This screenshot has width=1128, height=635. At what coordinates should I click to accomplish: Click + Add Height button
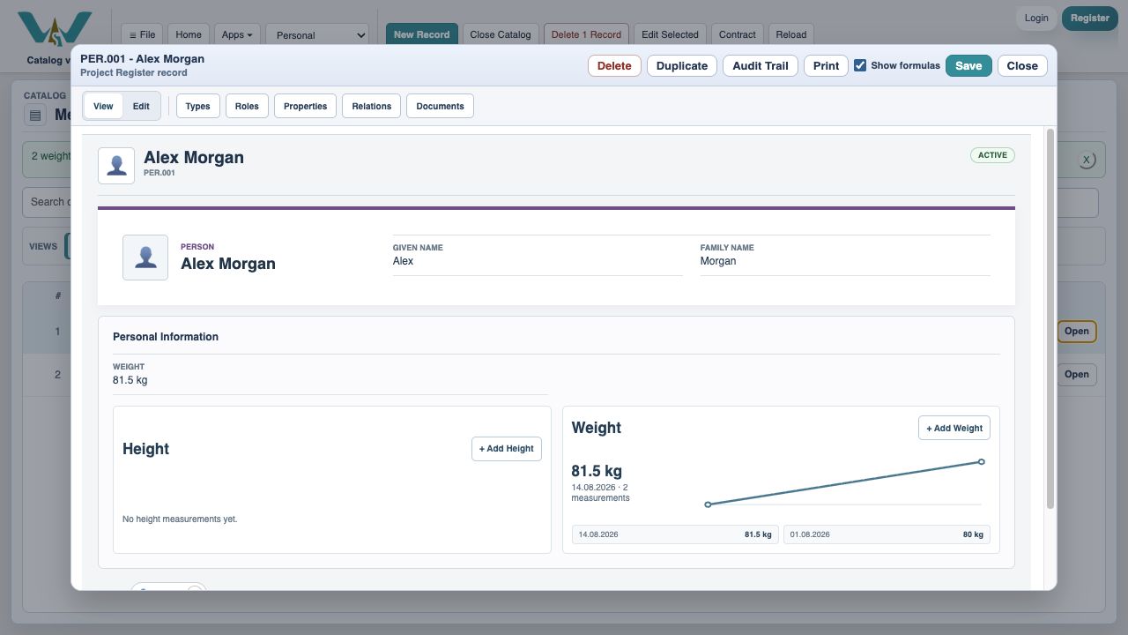507,448
